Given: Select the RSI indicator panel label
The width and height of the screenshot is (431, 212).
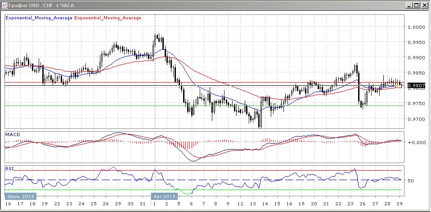Looking at the screenshot, I should coord(9,169).
